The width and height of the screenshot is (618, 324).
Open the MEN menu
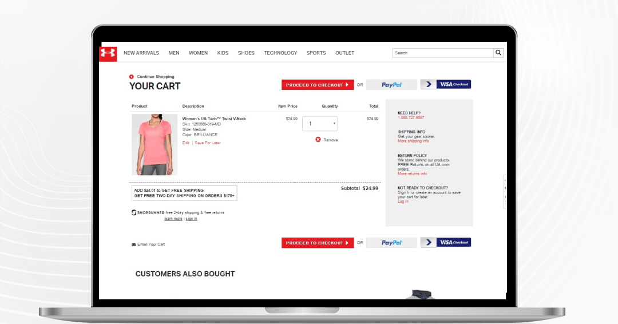coord(174,53)
